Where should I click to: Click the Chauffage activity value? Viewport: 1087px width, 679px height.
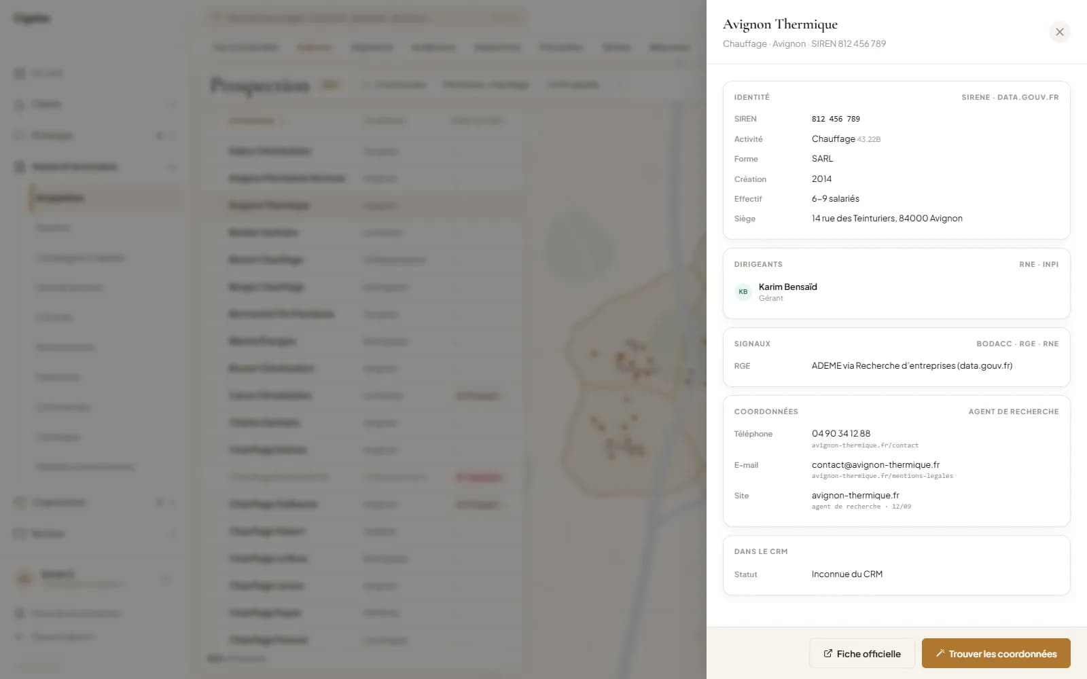click(x=833, y=139)
